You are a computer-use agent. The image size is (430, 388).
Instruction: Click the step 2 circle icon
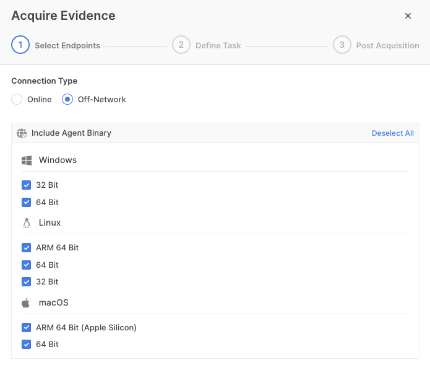coord(181,45)
